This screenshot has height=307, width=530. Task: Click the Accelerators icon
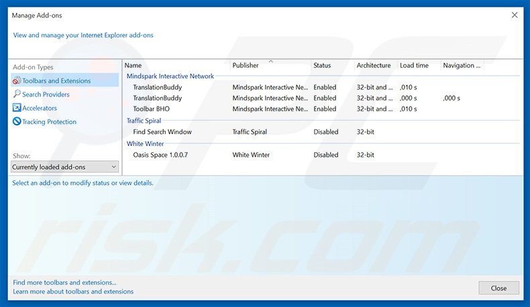click(x=17, y=108)
